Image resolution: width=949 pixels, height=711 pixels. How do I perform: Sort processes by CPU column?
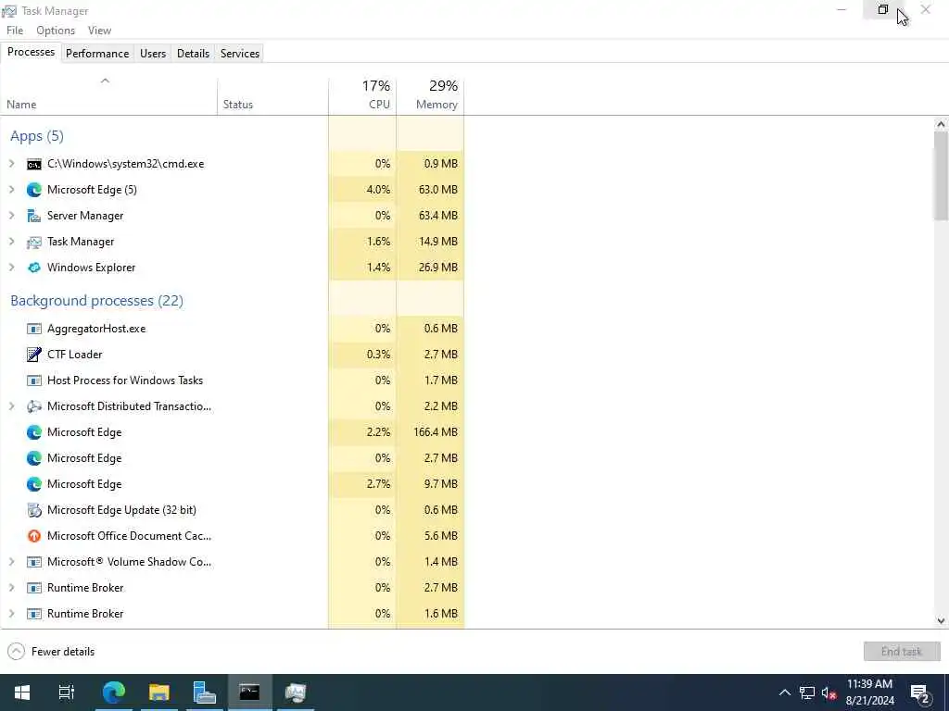coord(362,96)
